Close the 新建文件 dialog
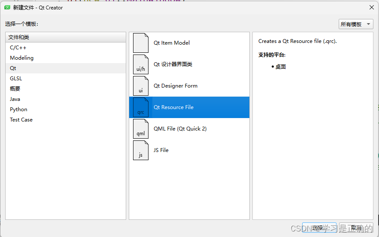This screenshot has height=237, width=379. [372, 7]
